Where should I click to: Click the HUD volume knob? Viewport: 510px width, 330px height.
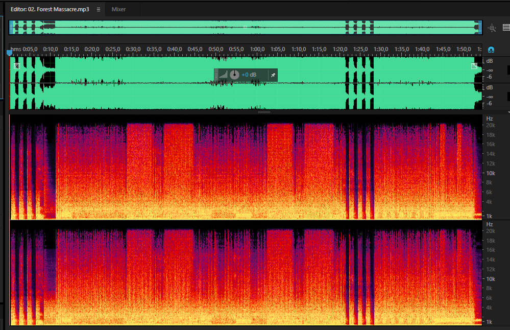click(234, 75)
